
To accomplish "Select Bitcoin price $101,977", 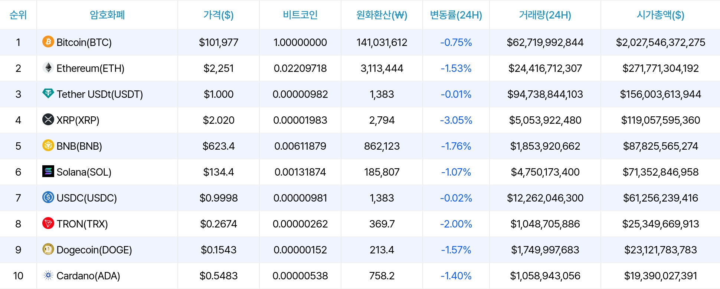I will [x=219, y=42].
